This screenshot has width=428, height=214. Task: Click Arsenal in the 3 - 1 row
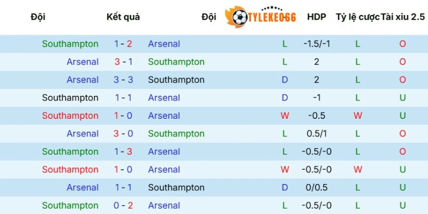(82, 62)
